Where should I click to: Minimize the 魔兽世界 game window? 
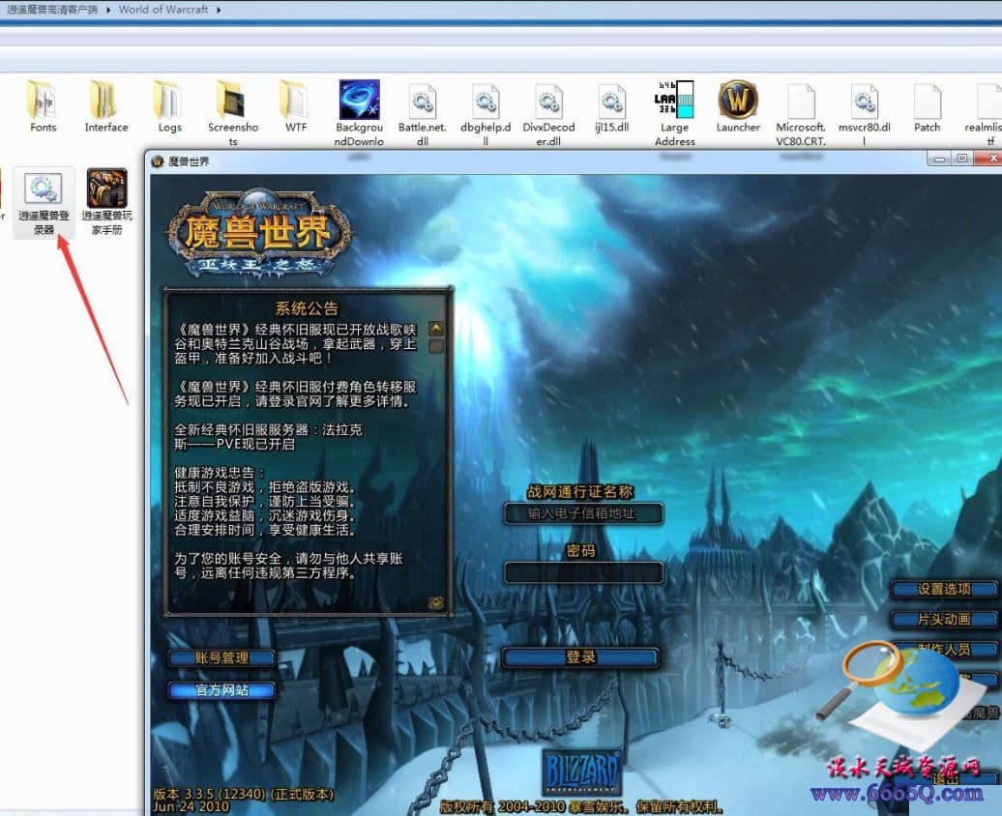pos(939,159)
